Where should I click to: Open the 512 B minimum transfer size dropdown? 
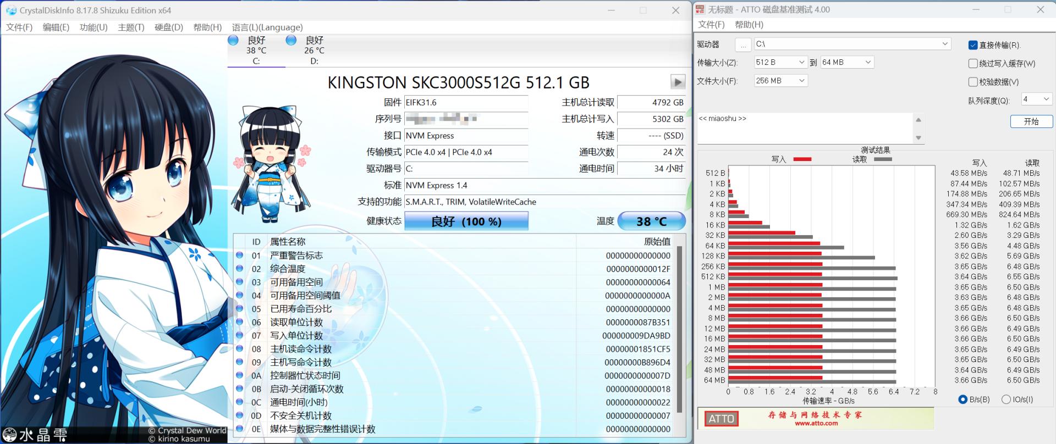pos(780,63)
